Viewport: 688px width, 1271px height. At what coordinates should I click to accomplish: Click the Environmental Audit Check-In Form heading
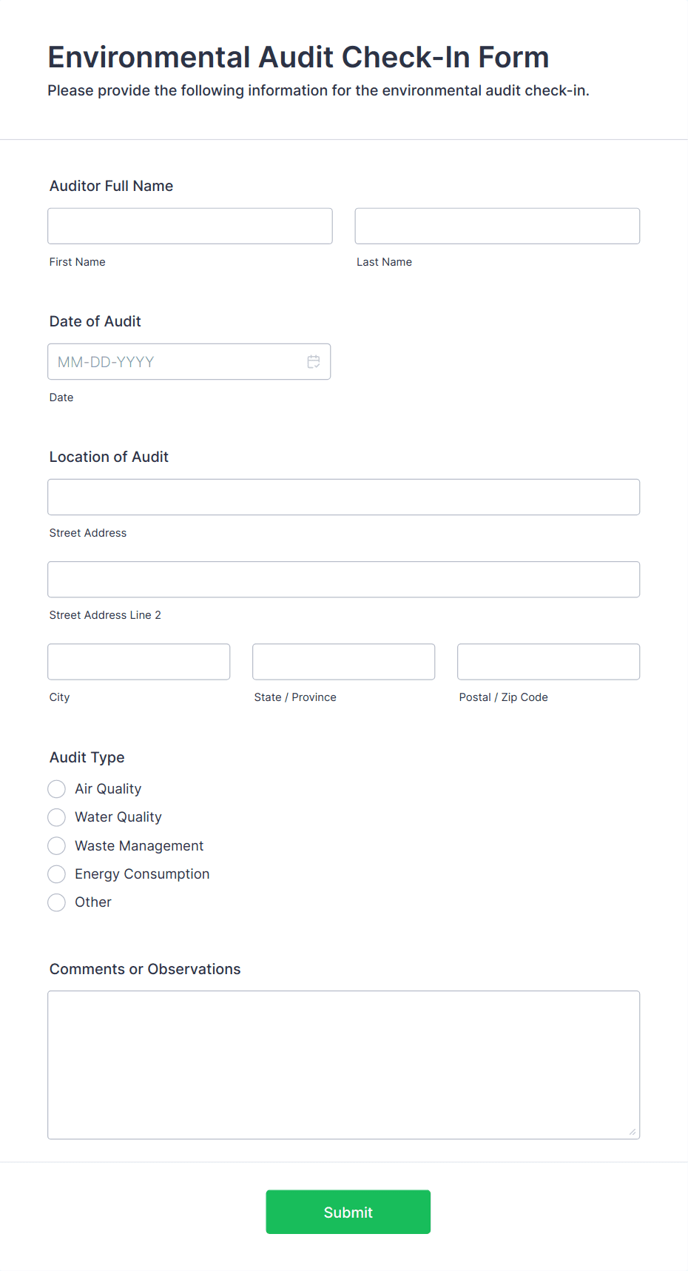(298, 57)
